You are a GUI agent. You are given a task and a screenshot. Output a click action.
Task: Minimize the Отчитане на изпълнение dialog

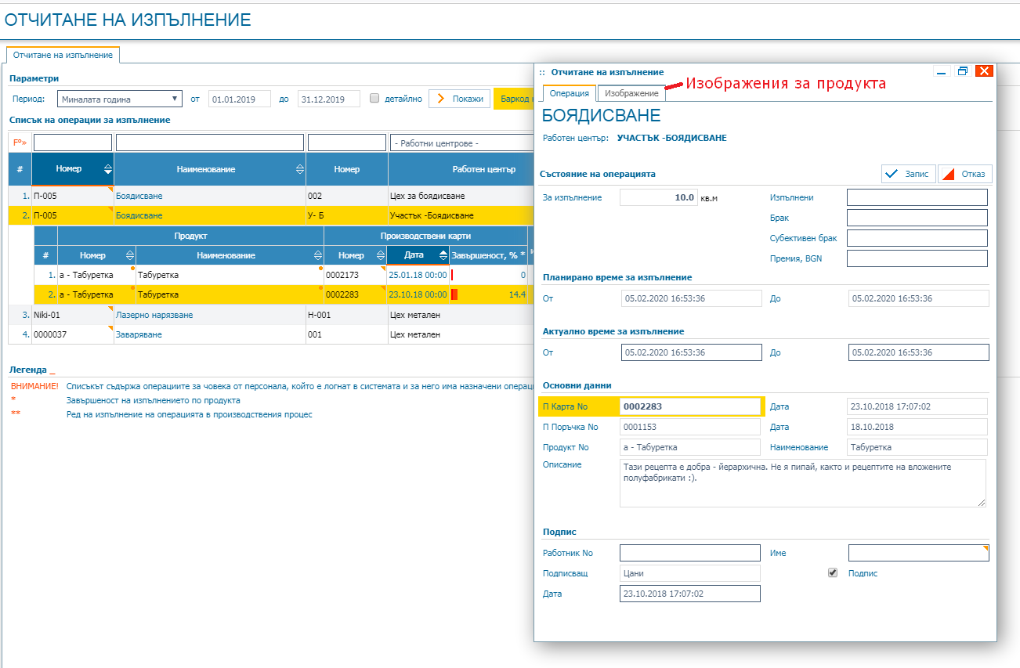coord(942,70)
